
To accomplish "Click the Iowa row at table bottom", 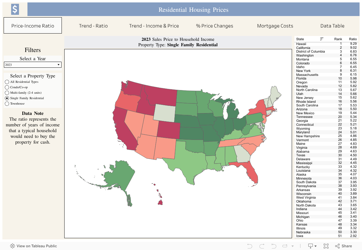I will tap(327, 236).
